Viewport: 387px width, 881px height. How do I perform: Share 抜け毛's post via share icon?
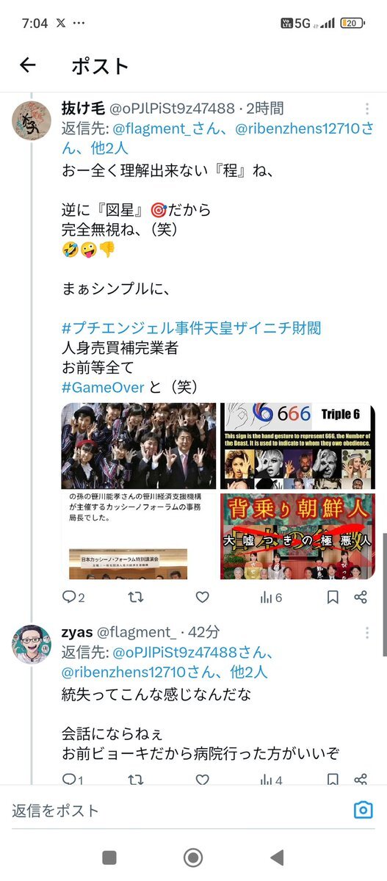pyautogui.click(x=361, y=597)
